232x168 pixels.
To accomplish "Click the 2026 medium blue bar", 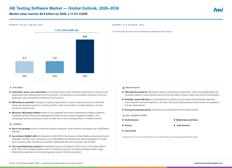I will pyautogui.click(x=55, y=67).
